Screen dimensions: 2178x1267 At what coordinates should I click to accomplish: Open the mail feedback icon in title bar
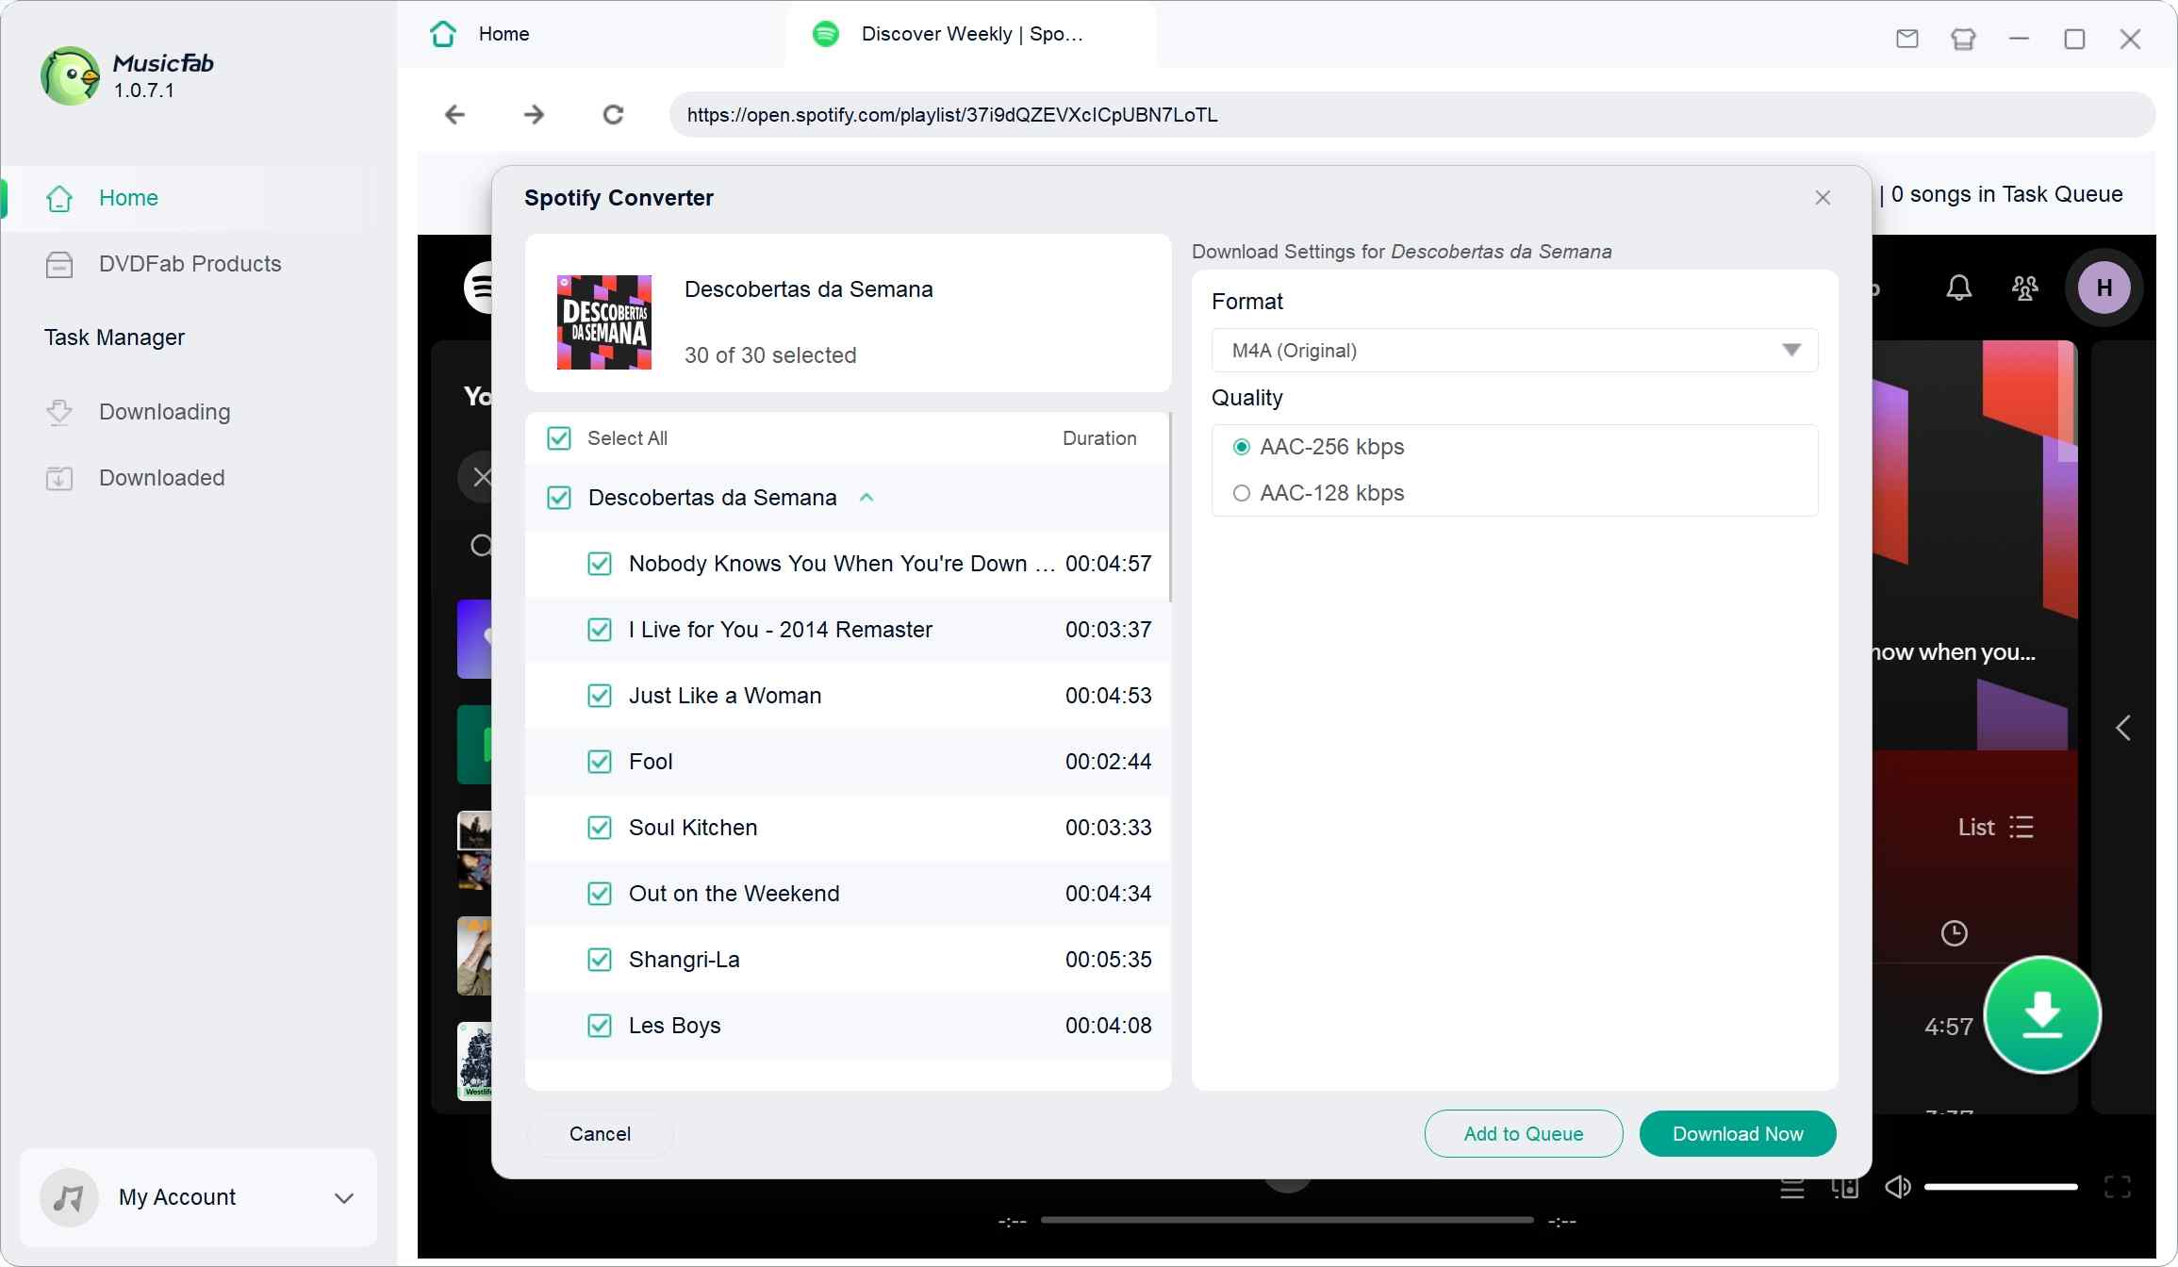pyautogui.click(x=1907, y=39)
